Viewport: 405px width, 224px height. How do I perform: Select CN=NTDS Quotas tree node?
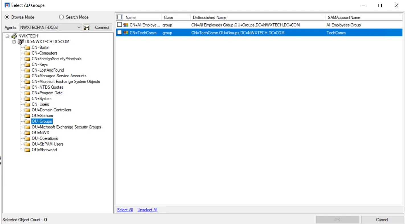pyautogui.click(x=48, y=87)
